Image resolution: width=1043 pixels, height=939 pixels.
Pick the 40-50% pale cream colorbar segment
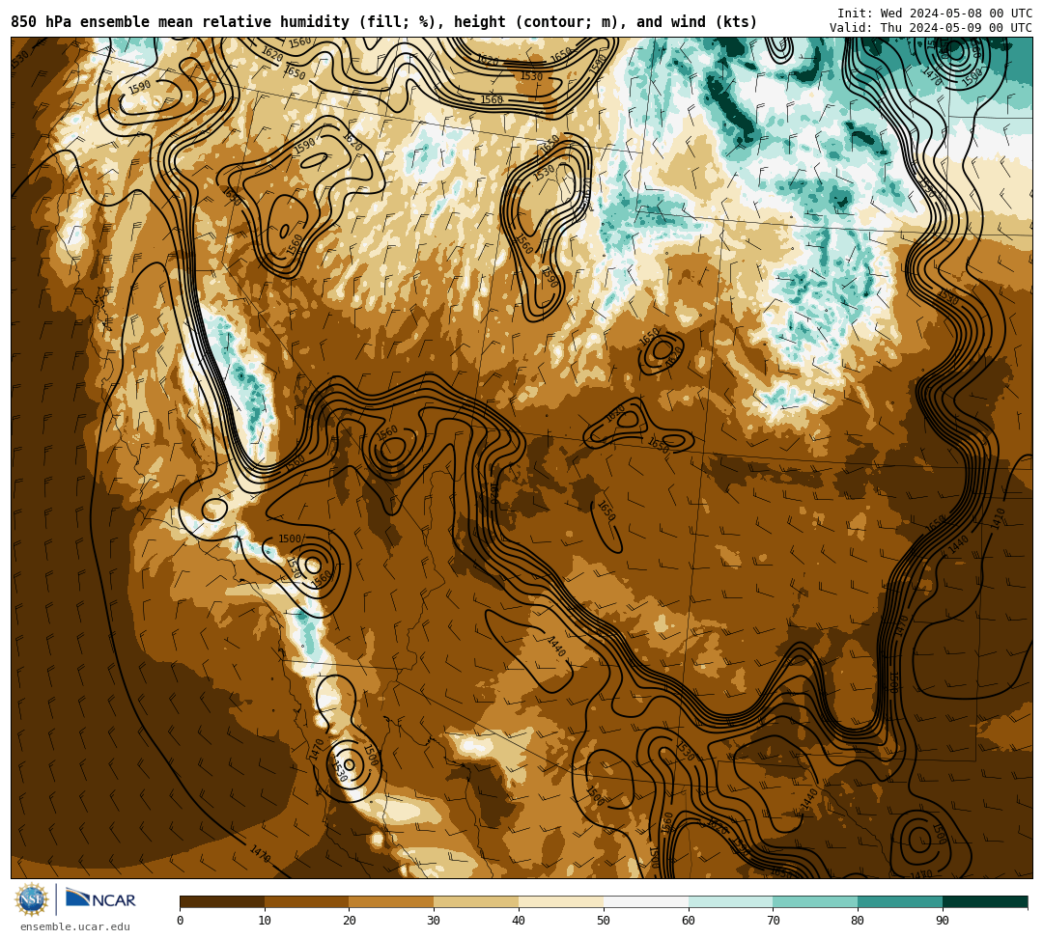[x=561, y=901]
